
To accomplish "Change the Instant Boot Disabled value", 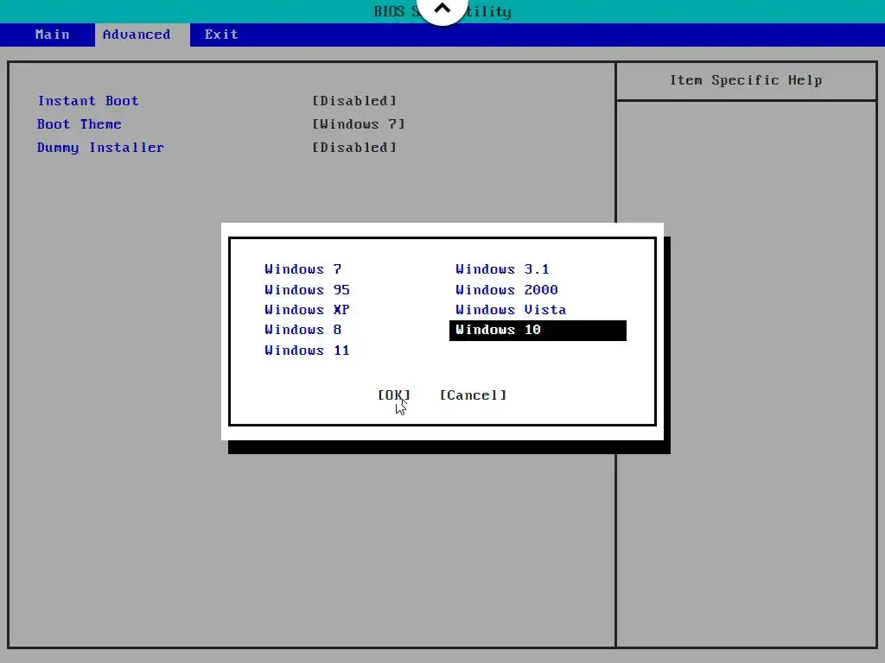I will coord(354,101).
